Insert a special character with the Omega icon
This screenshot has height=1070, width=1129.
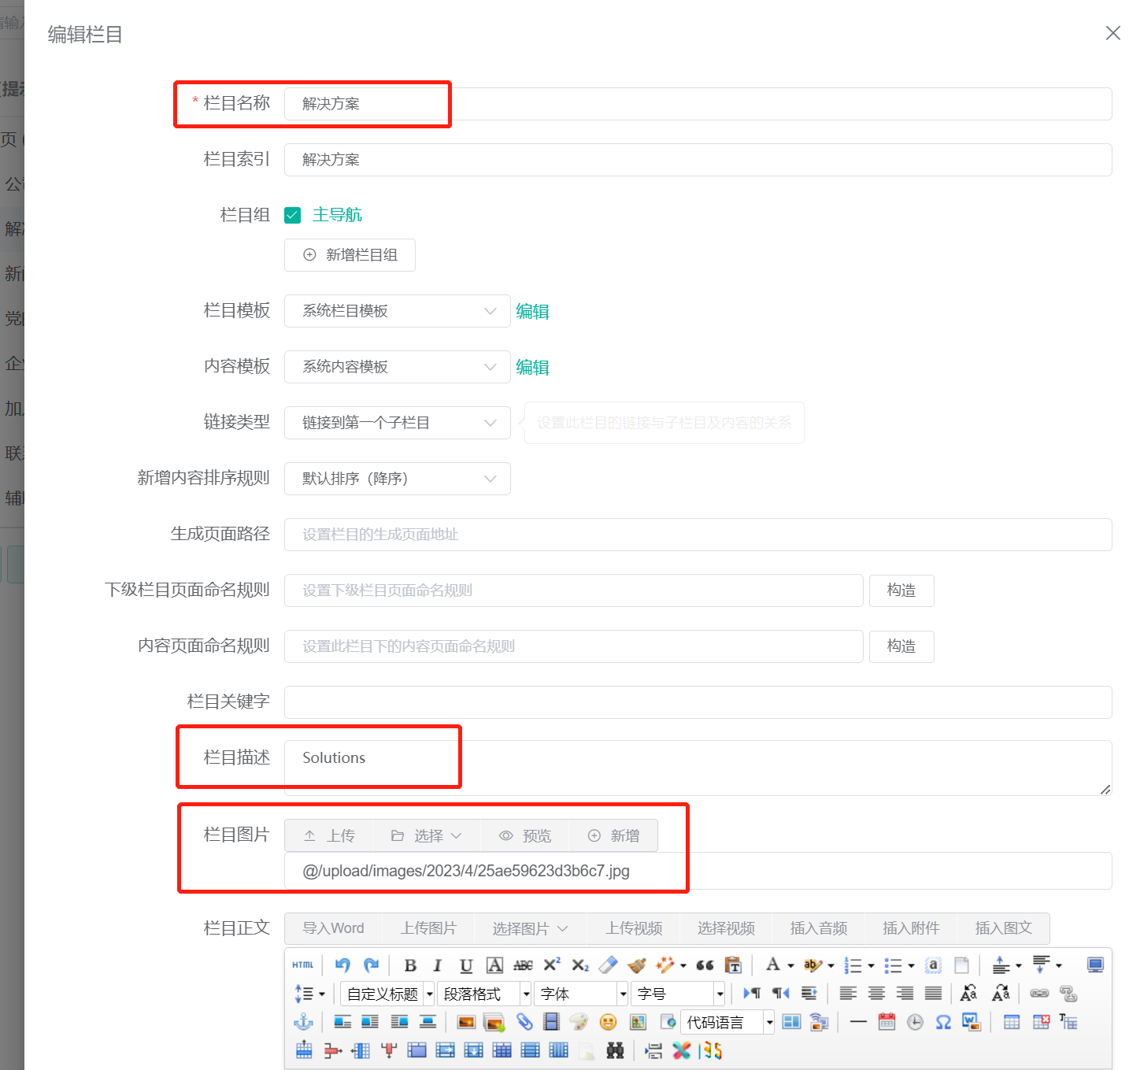[942, 1021]
